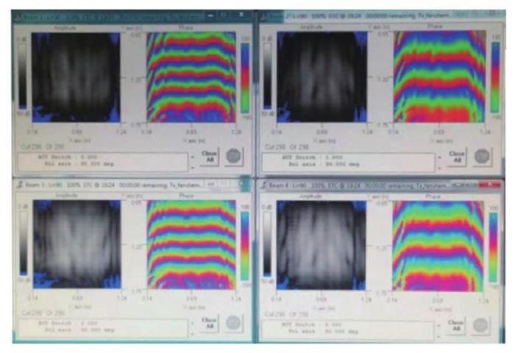Select the Phase plot in Beam 1
The width and height of the screenshot is (515, 353).
[191, 77]
